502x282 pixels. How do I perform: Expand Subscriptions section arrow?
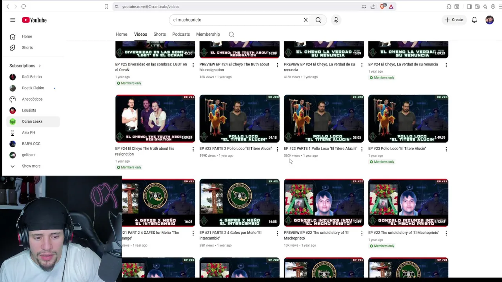click(40, 66)
